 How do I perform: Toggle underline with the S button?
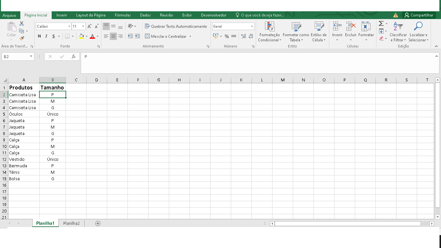[x=54, y=36]
